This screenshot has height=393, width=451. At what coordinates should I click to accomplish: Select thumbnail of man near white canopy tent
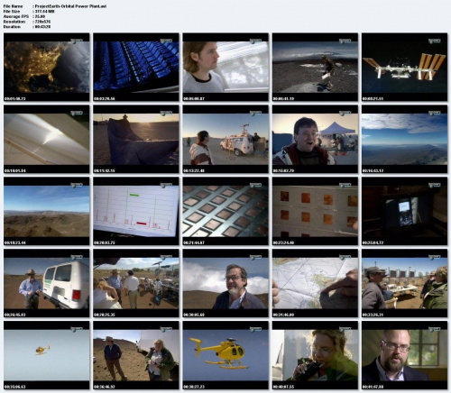315,139
